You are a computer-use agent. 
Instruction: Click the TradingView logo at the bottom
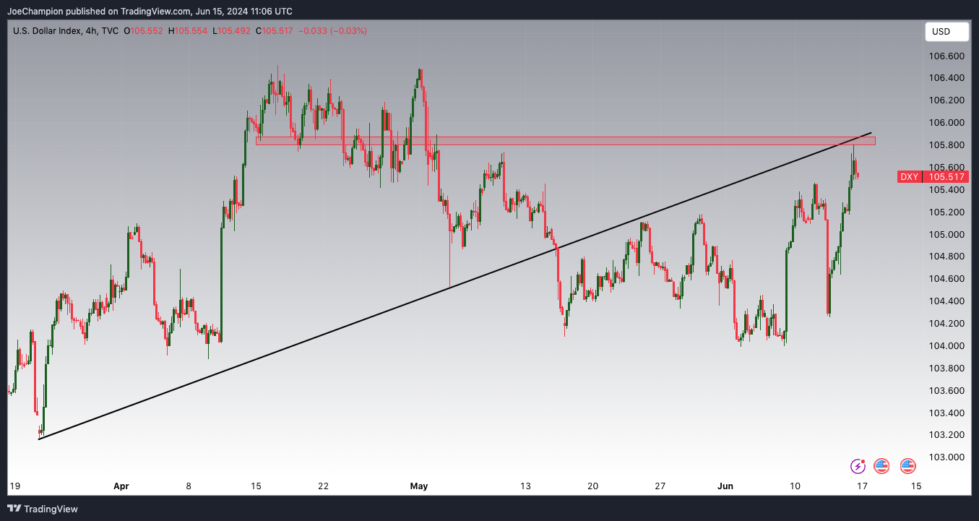(43, 509)
